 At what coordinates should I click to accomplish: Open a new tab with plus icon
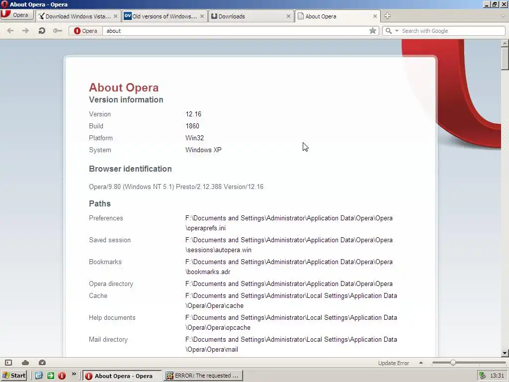[x=387, y=15]
